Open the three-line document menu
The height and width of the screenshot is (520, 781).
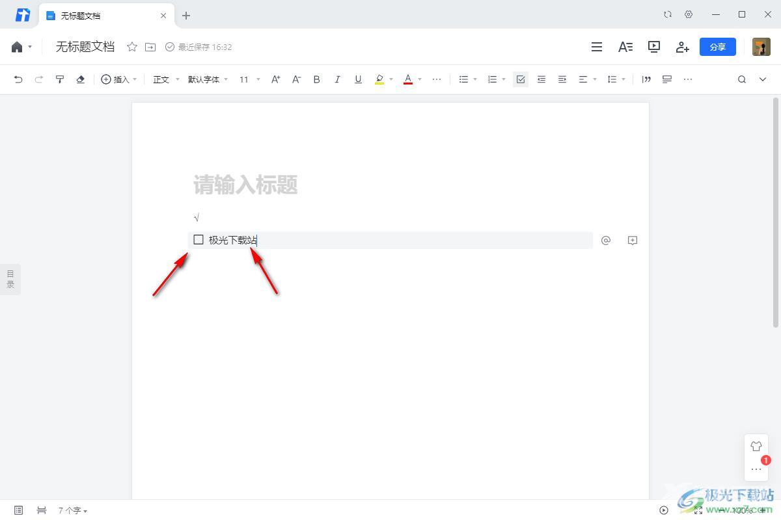coord(596,47)
